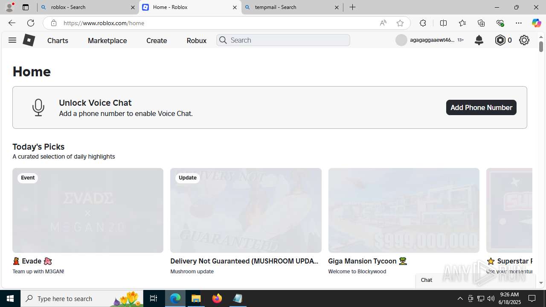This screenshot has width=546, height=307.
Task: Launch Firefox from taskbar
Action: [217, 298]
